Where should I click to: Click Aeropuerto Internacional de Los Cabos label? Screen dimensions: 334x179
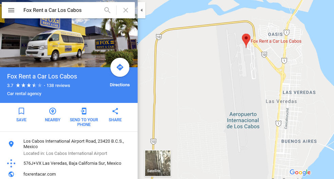tap(243, 120)
